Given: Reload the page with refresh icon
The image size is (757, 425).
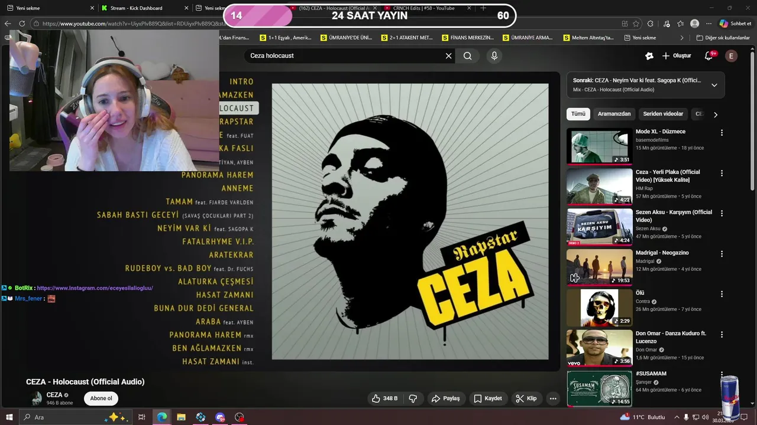Looking at the screenshot, I should click(x=22, y=24).
